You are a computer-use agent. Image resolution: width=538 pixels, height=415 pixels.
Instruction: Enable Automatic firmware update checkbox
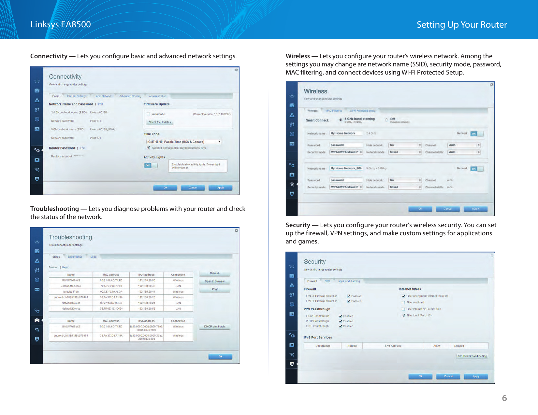point(149,114)
